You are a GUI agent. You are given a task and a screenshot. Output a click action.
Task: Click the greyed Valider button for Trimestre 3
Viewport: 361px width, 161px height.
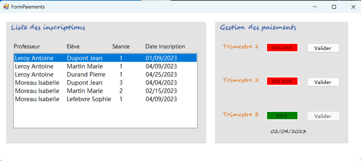click(323, 116)
